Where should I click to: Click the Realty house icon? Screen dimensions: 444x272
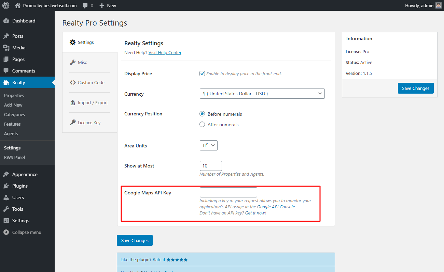point(6,82)
